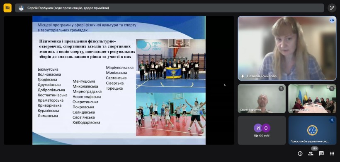The width and height of the screenshot is (340, 162).
Task: Open the 'Ще 120 осіб' participants tile
Action: pyautogui.click(x=262, y=130)
